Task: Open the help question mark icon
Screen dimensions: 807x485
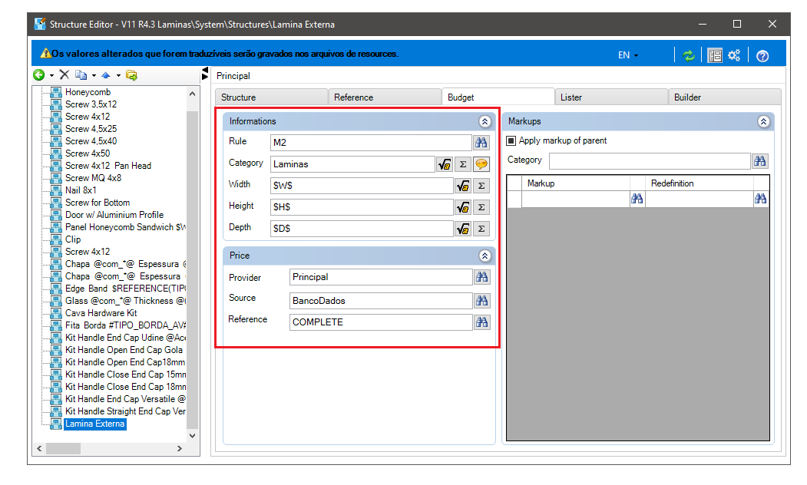Action: (762, 56)
